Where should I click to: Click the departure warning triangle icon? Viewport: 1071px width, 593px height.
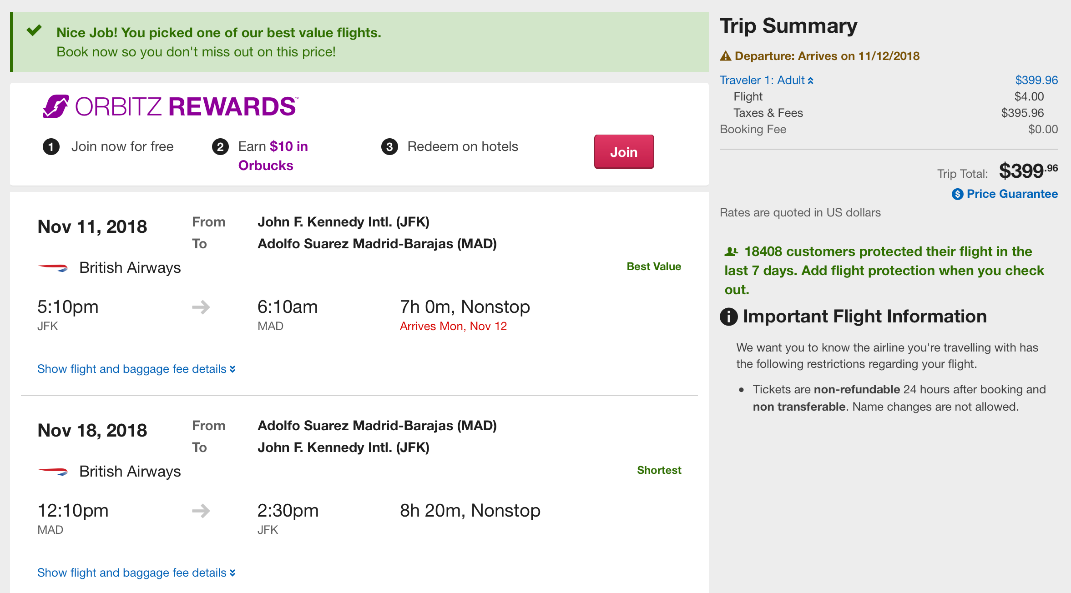click(726, 56)
